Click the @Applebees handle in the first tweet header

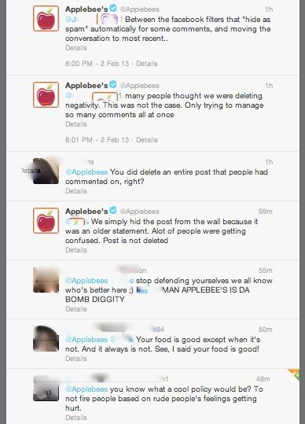point(139,9)
